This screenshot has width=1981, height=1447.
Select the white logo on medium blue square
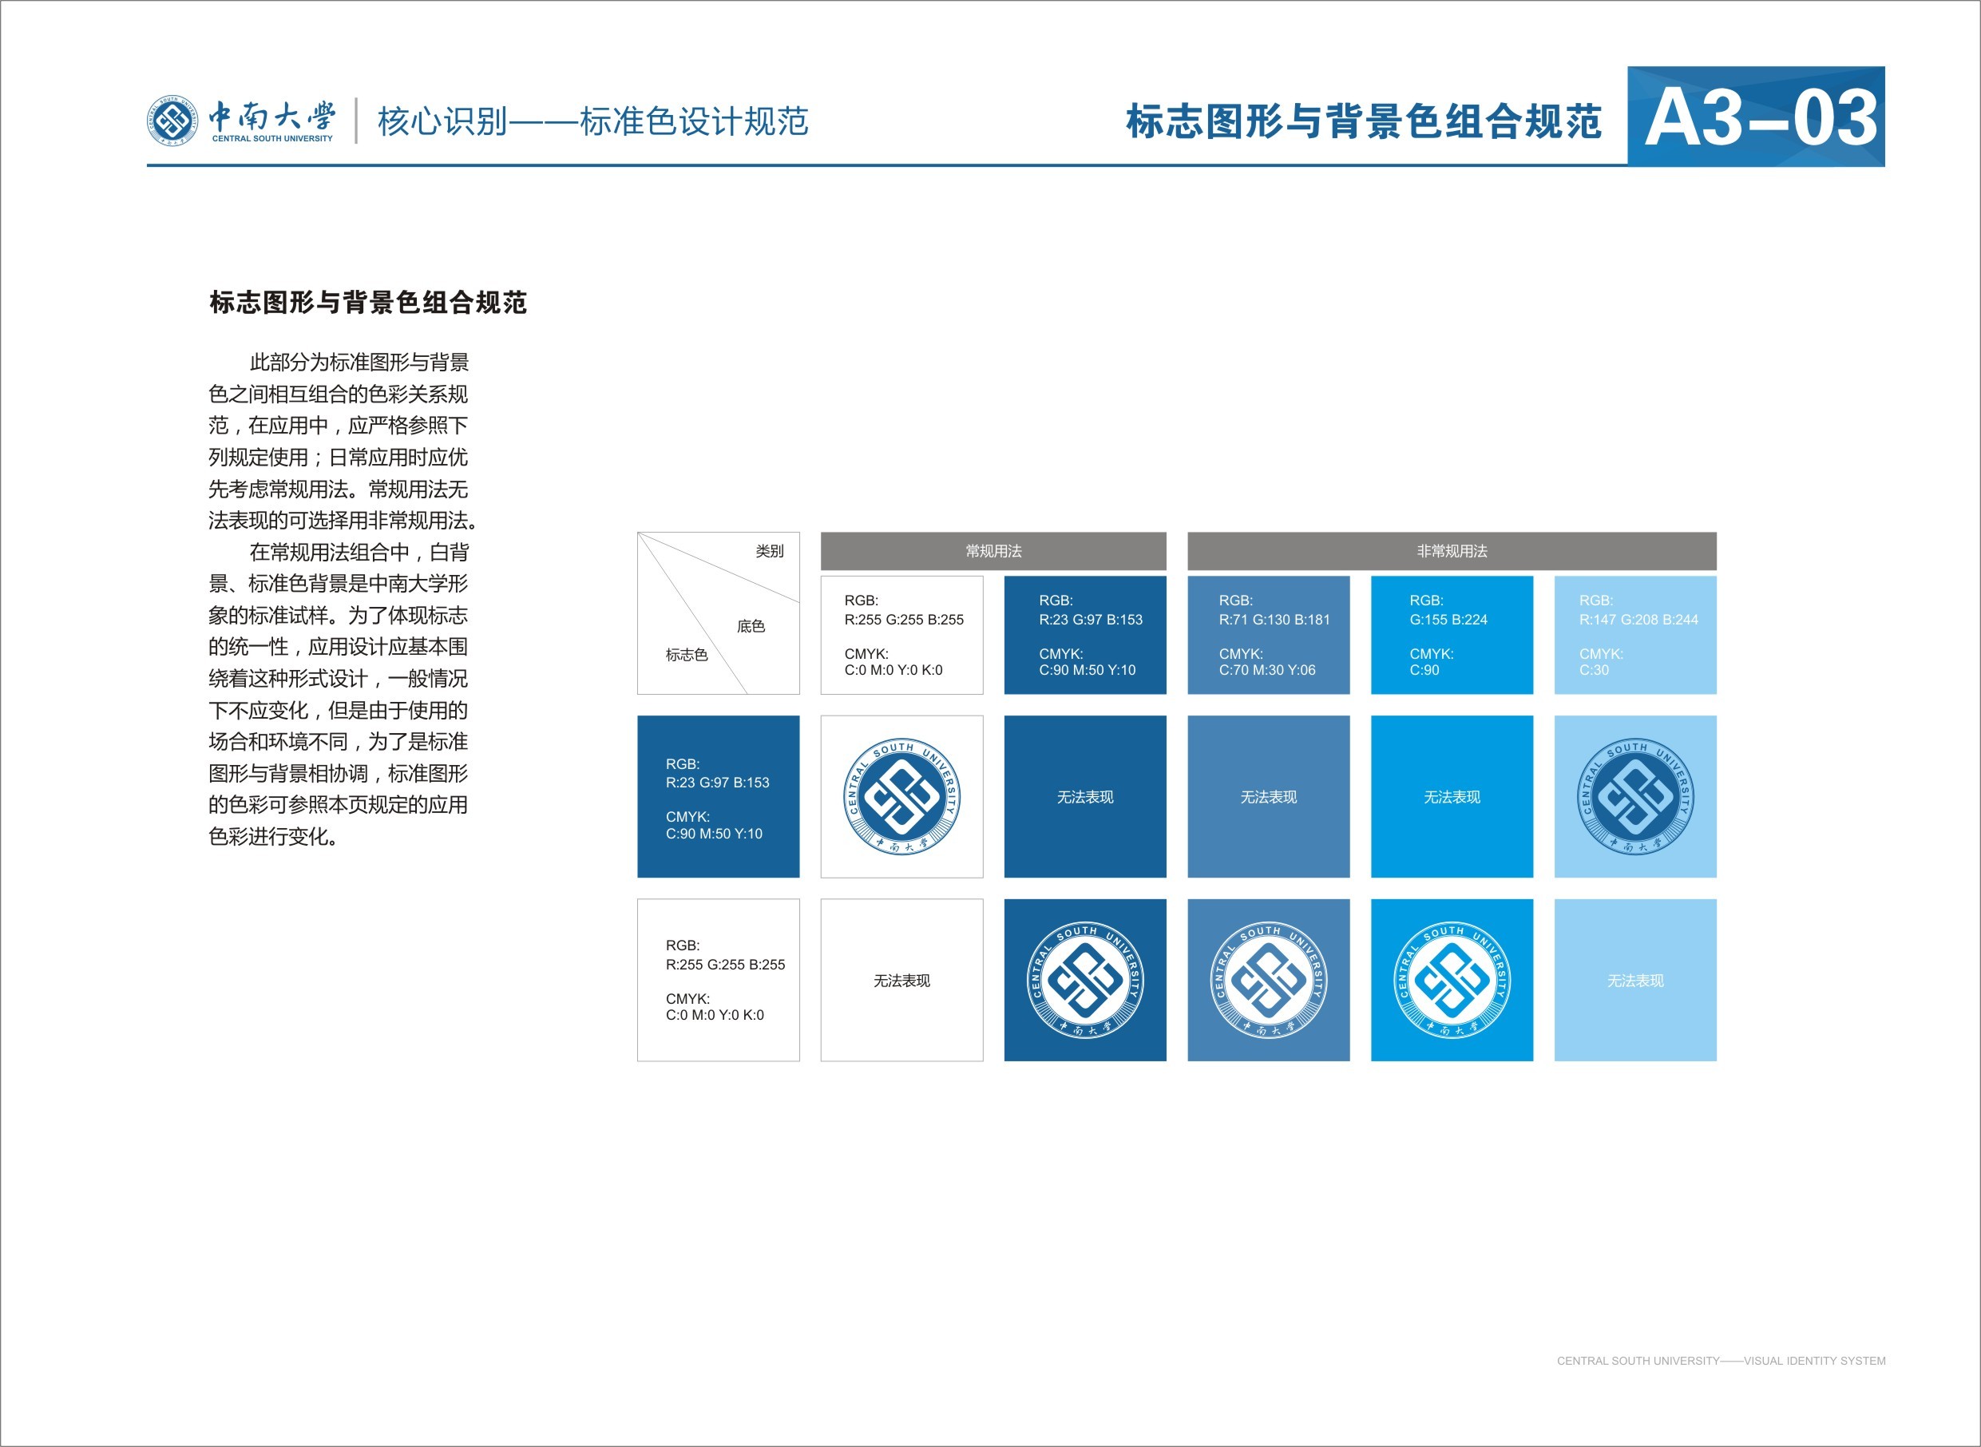[x=1268, y=979]
